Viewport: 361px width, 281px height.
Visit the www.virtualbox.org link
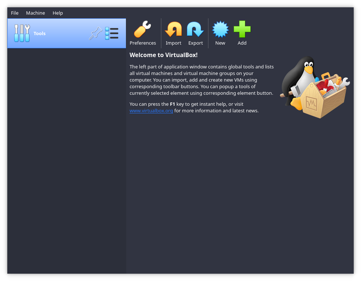[151, 111]
